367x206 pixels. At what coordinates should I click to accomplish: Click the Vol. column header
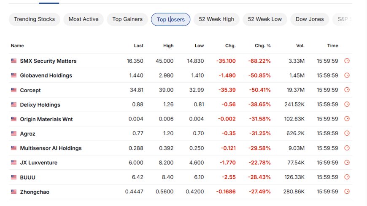[x=300, y=45]
